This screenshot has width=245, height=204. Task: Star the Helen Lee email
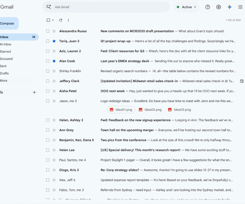(54, 150)
